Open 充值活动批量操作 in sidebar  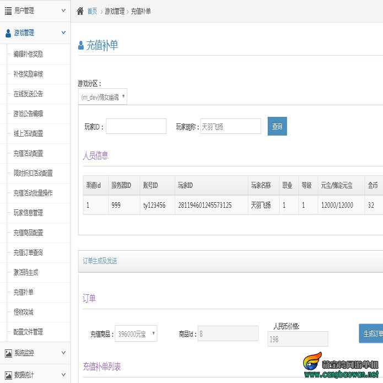pyautogui.click(x=33, y=193)
